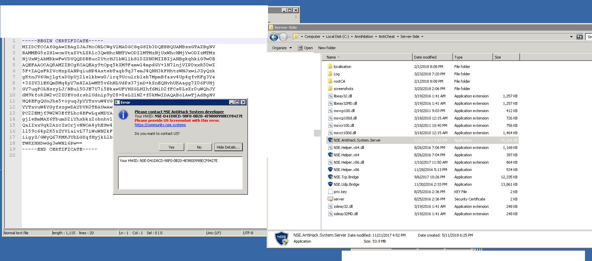The width and height of the screenshot is (592, 261).
Task: Click No in Error dialog
Action: coord(199,147)
